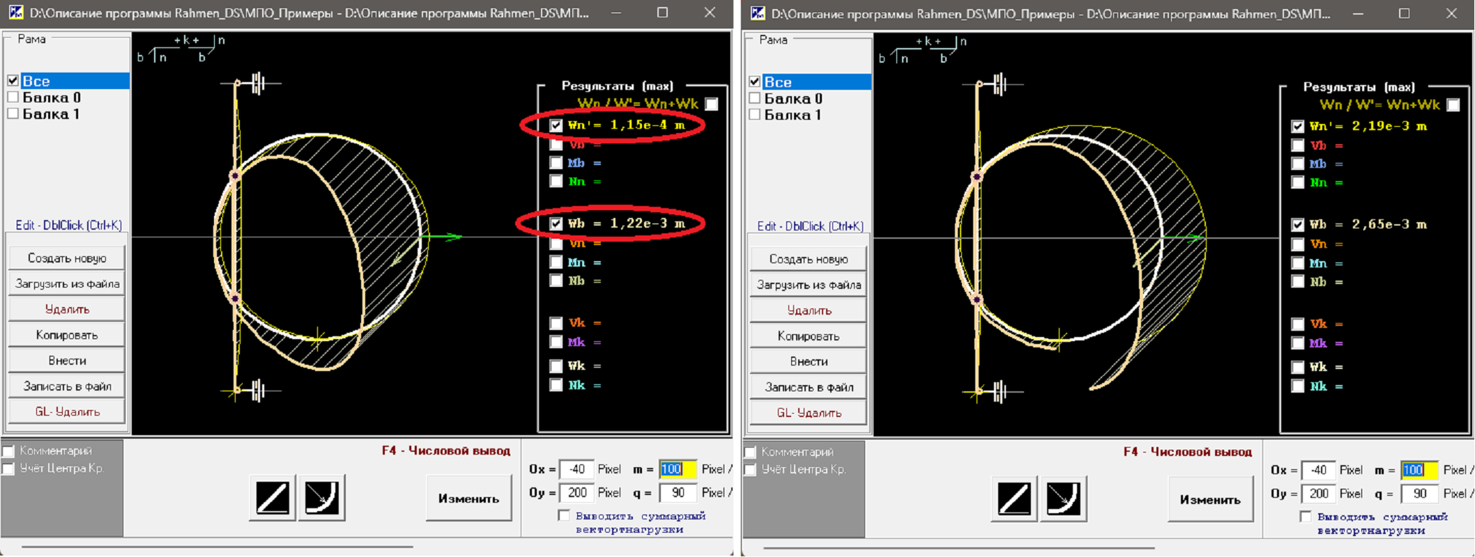Viewport: 1475px width, 557px height.
Task: Click the straight beam icon in right window
Action: pyautogui.click(x=1014, y=499)
